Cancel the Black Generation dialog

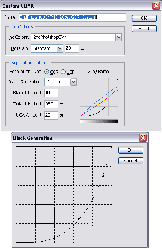point(131,161)
